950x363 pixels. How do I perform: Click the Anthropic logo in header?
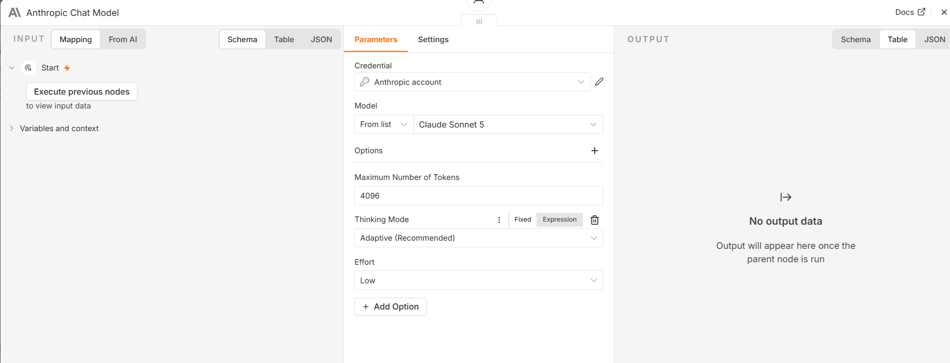tap(15, 12)
